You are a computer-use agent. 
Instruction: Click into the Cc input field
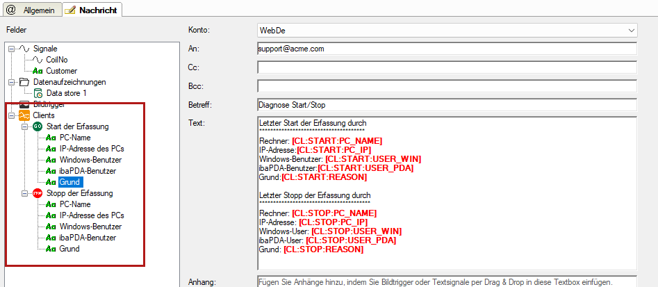[x=447, y=67]
